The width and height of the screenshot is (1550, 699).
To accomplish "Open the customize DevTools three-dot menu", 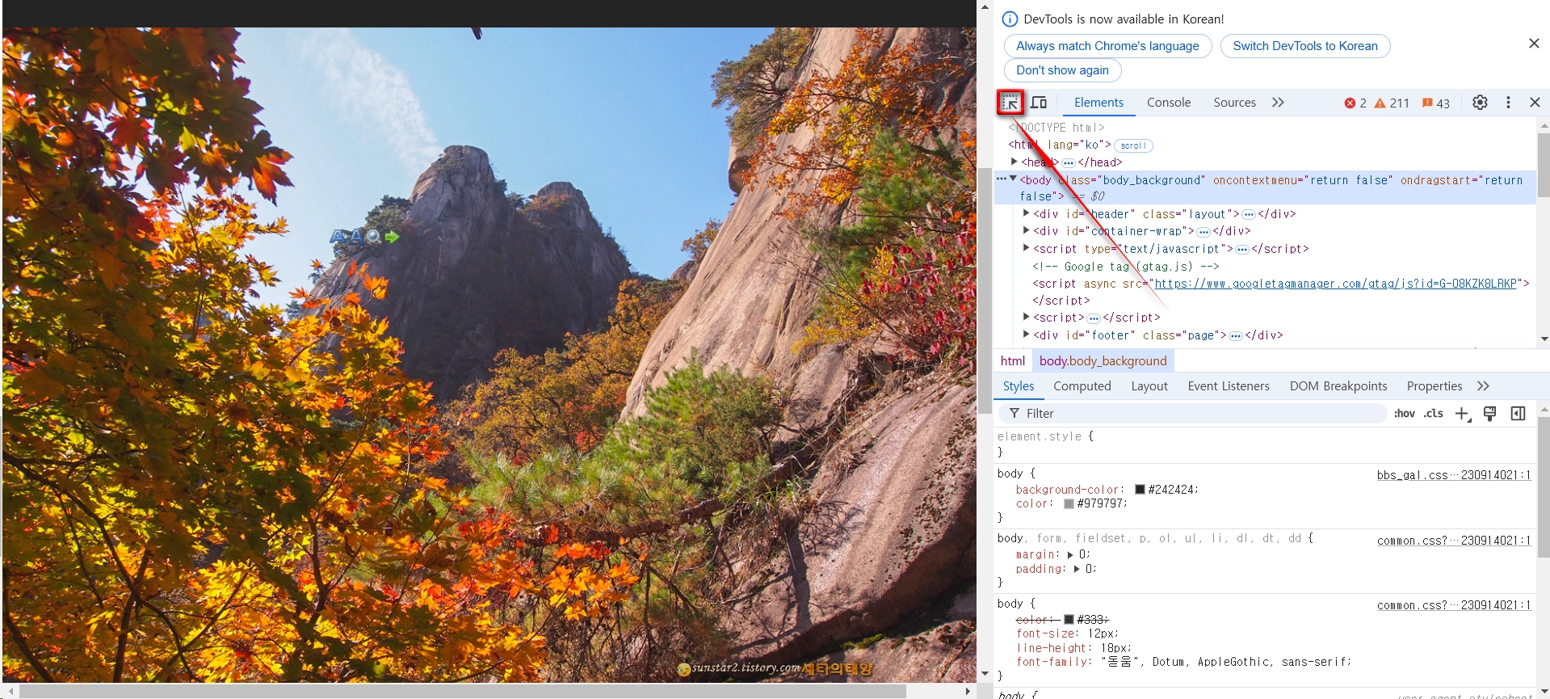I will 1508,103.
